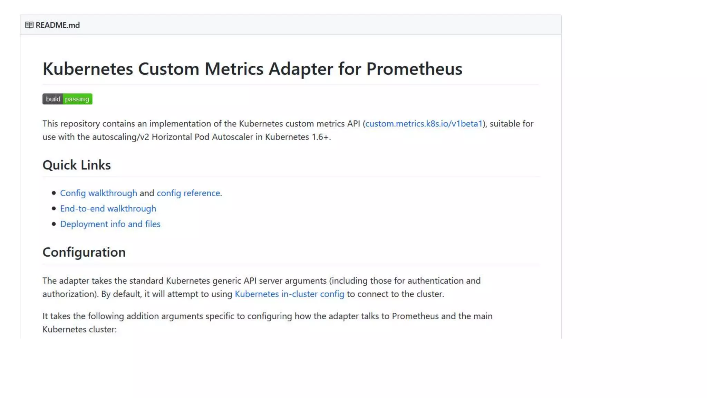
Task: Click the Quick Links heading
Action: pos(77,165)
